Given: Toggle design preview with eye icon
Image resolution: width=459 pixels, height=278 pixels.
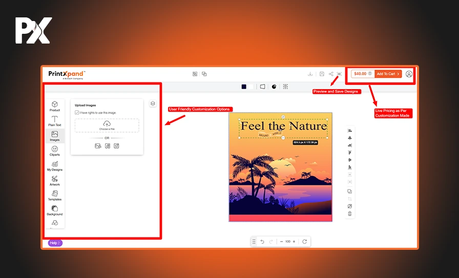Looking at the screenshot, I should click(x=339, y=74).
